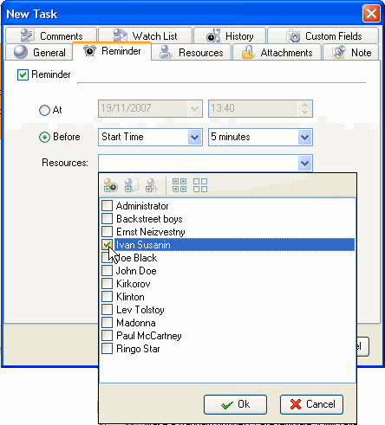This screenshot has width=385, height=425.
Task: Click the check-all grid icon
Action: [179, 185]
